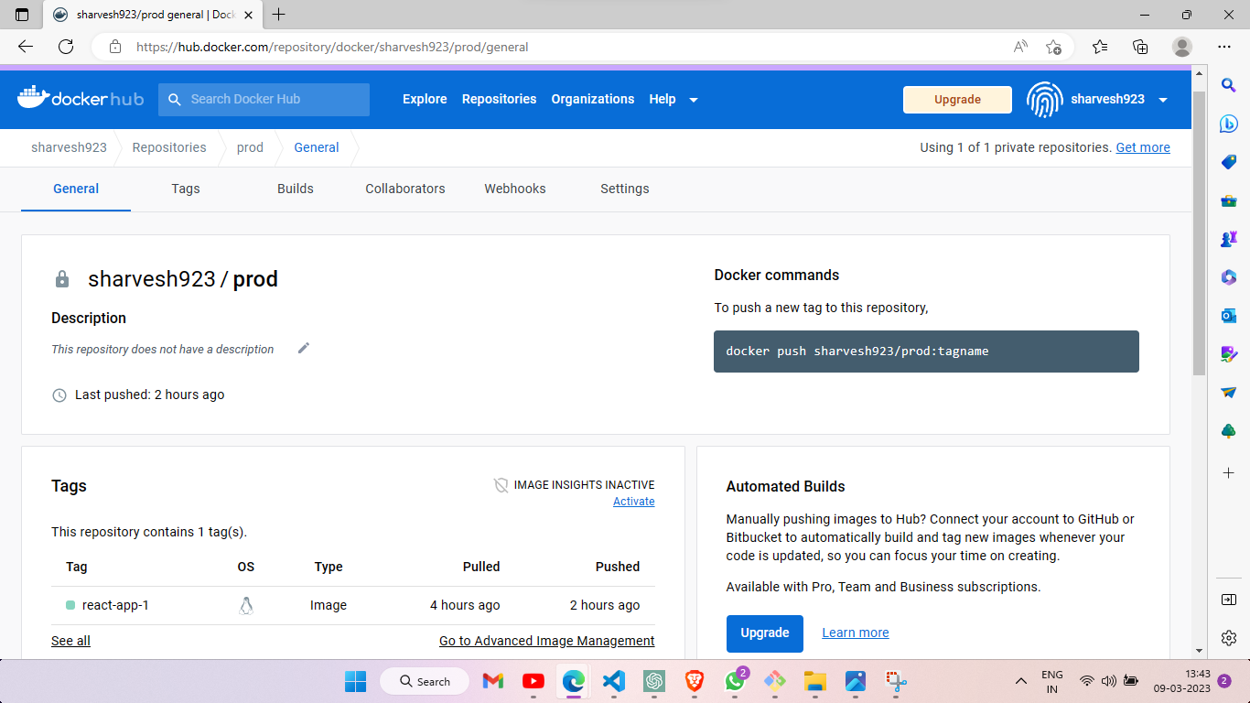This screenshot has height=703, width=1250.
Task: Click the Search Docker Hub input field
Action: pos(264,99)
